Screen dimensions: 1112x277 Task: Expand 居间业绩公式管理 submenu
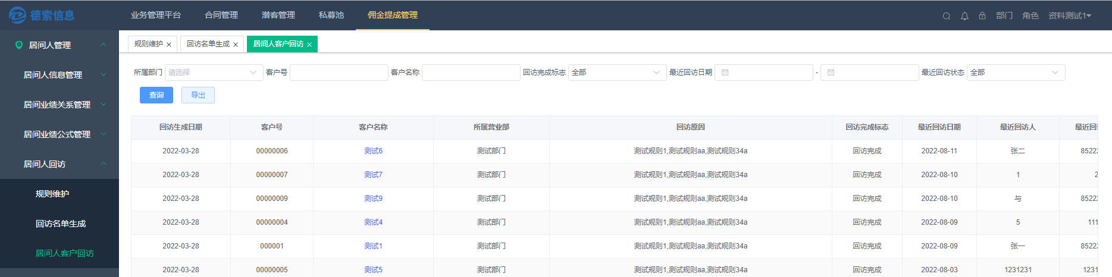104,134
